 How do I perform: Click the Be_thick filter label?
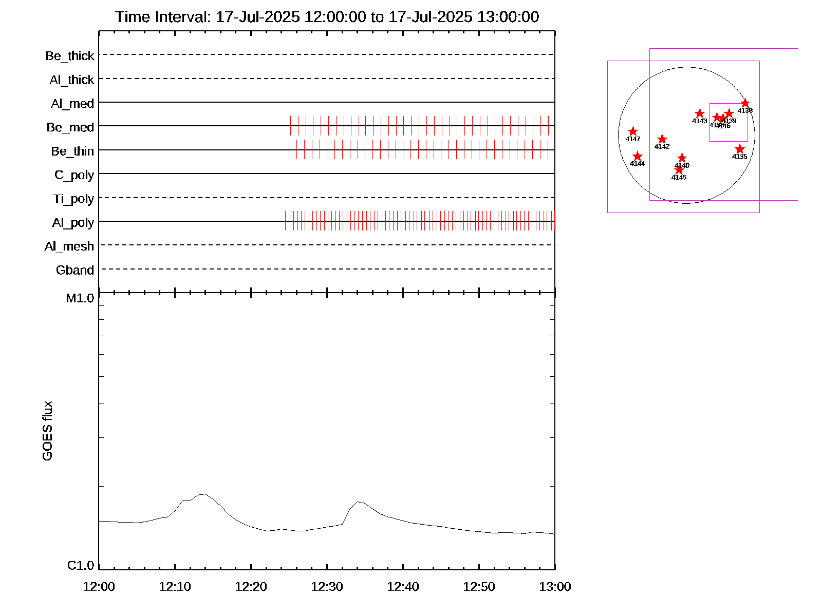(x=70, y=56)
